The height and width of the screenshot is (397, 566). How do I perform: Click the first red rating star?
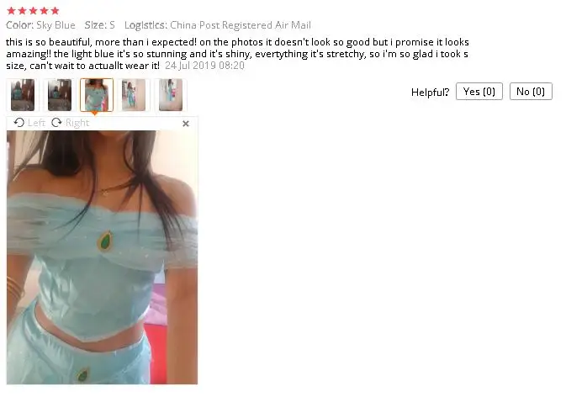11,10
